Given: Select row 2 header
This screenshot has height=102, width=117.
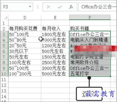Looking at the screenshot, I should [4, 29].
